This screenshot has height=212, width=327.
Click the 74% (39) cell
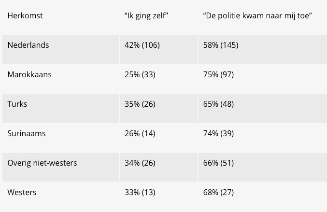pyautogui.click(x=218, y=133)
